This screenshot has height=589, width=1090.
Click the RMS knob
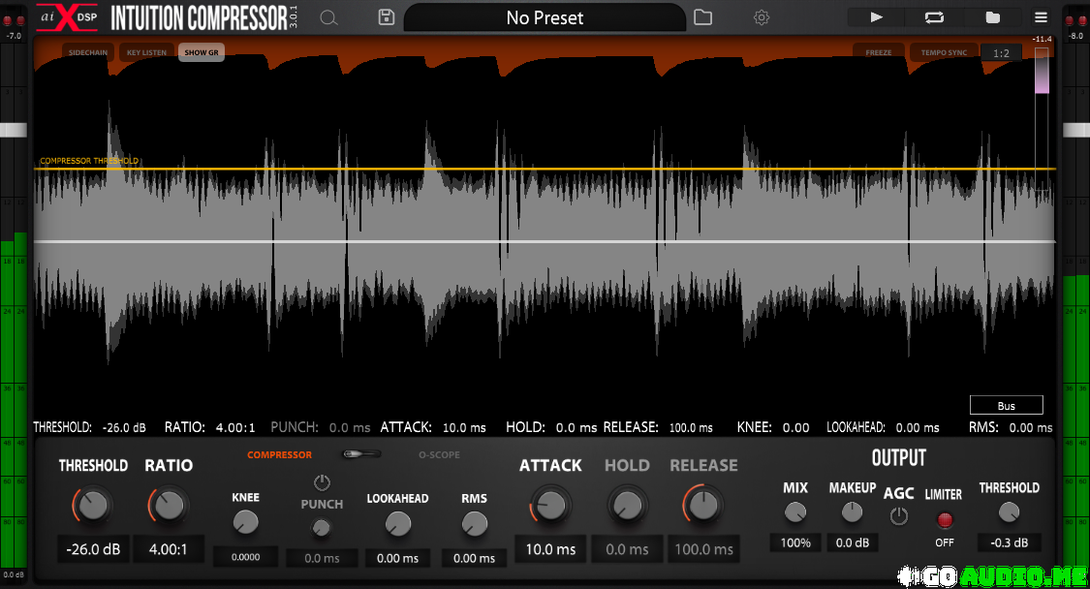474,524
